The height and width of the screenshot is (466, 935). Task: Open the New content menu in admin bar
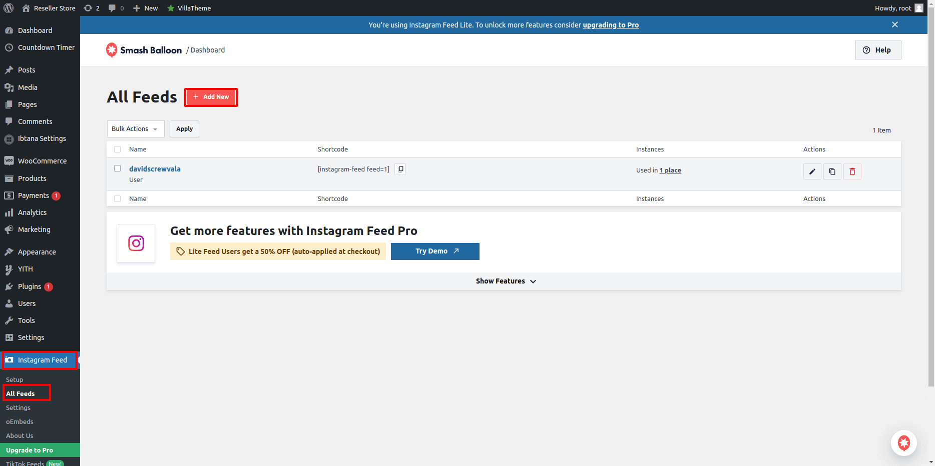(146, 8)
